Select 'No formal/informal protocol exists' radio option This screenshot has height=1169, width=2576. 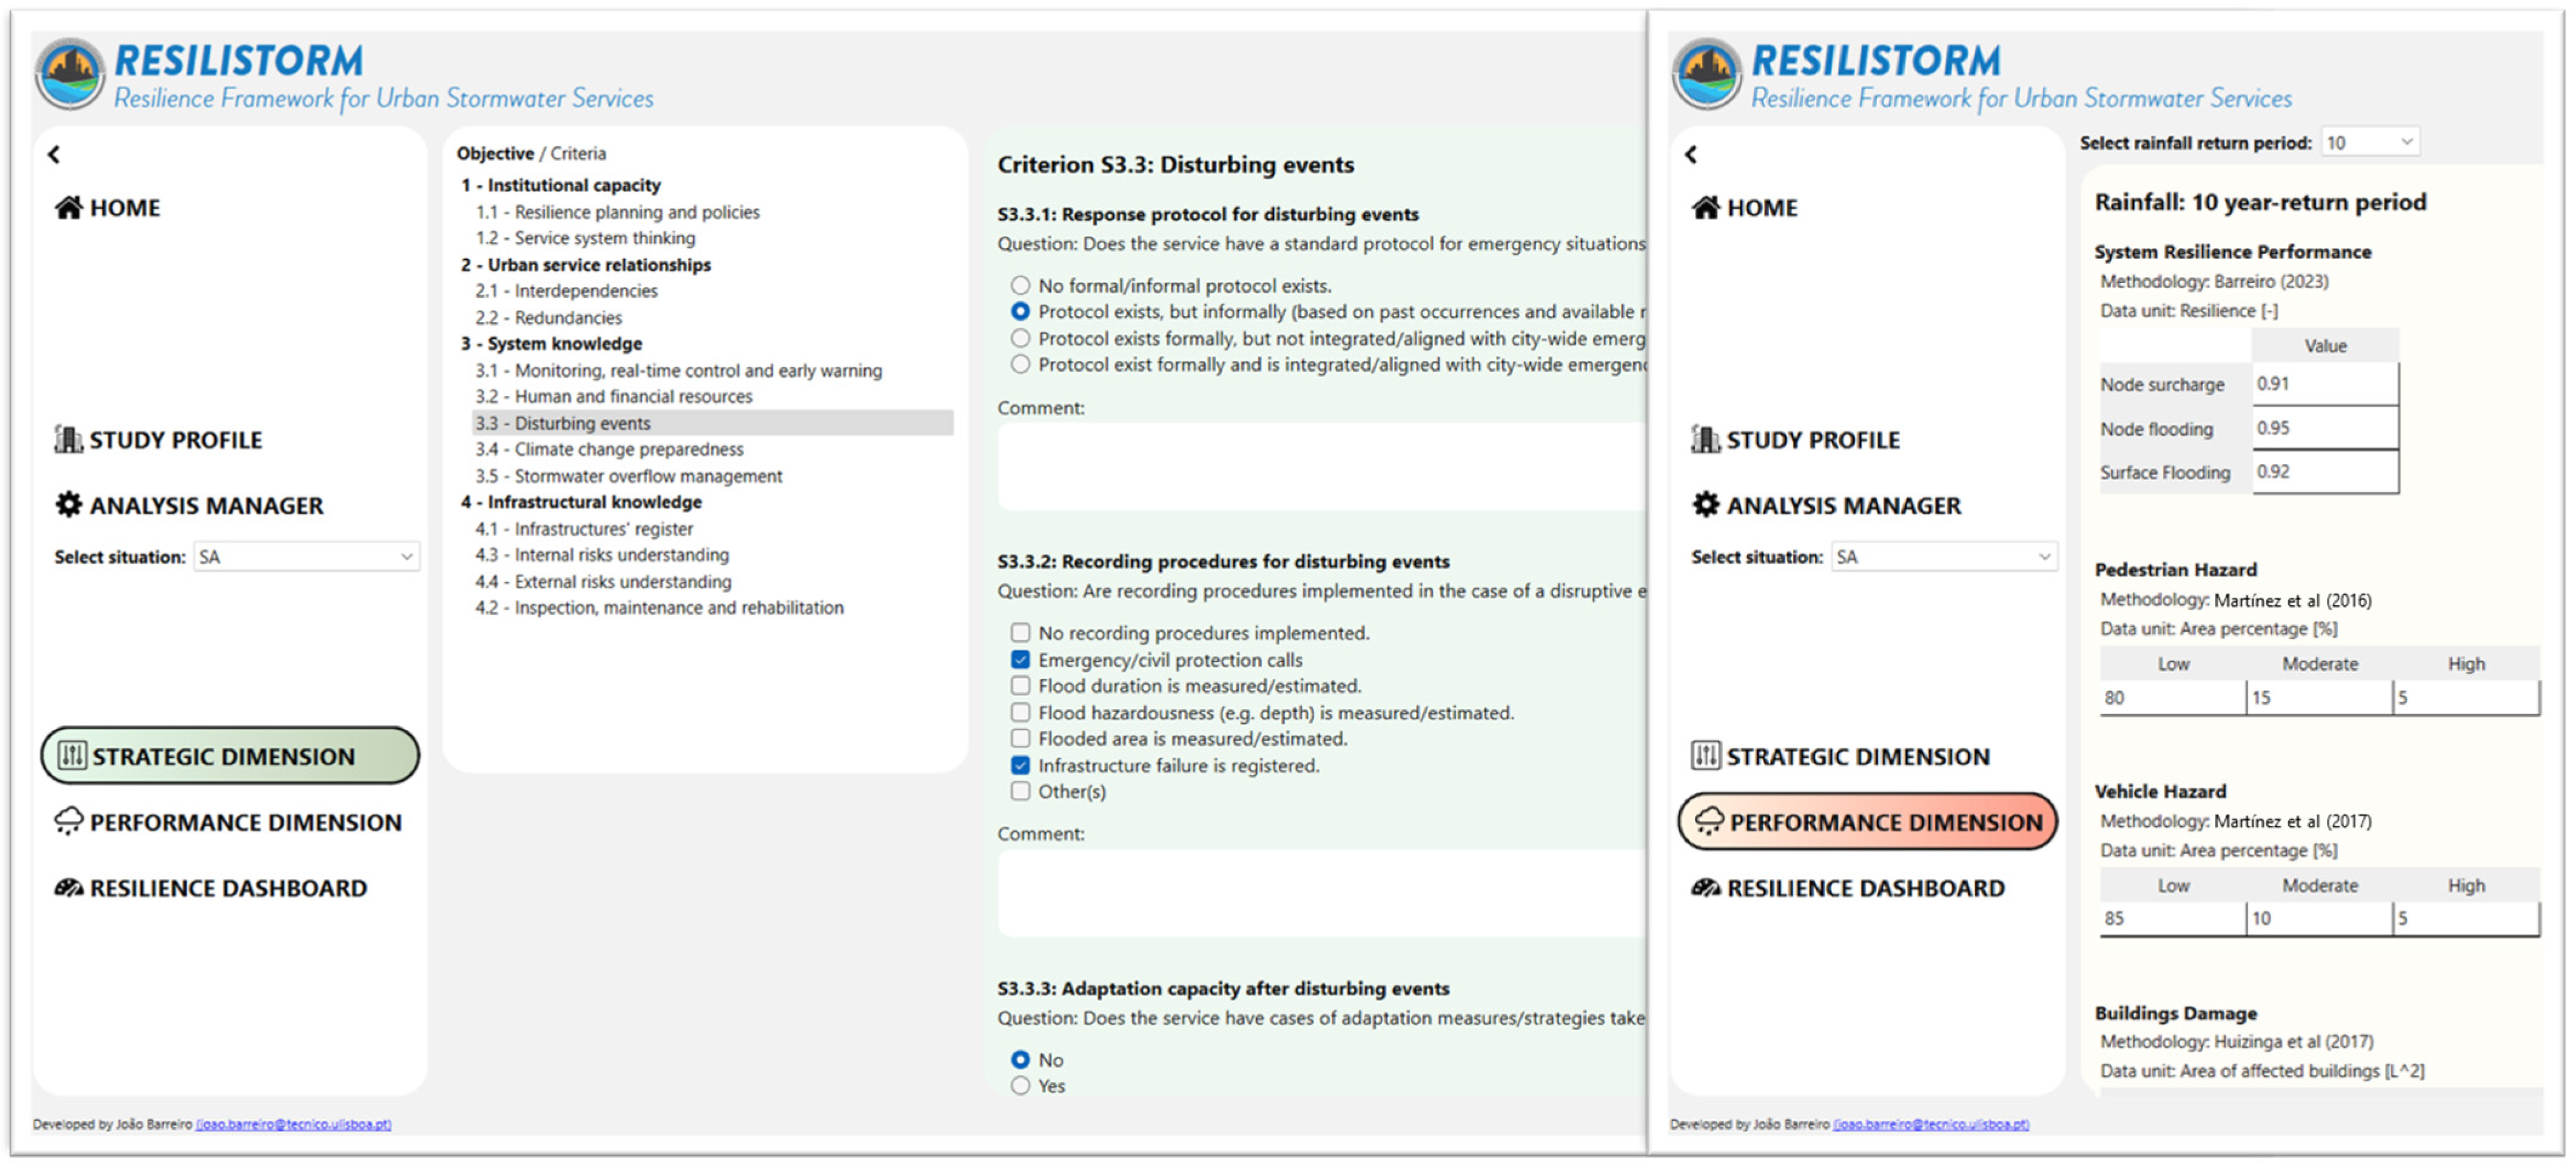1020,285
